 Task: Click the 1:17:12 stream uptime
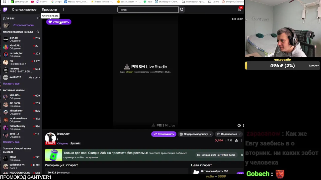pyautogui.click(x=228, y=140)
